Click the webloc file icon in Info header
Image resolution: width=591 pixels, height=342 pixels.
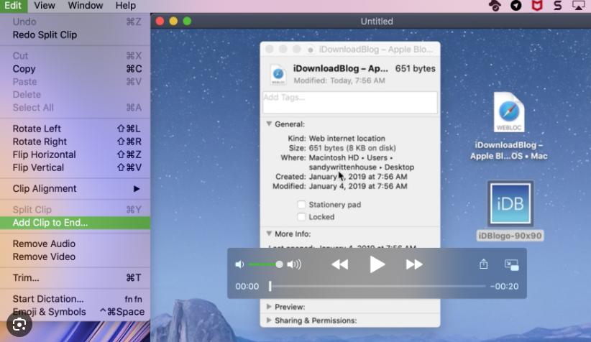(278, 74)
